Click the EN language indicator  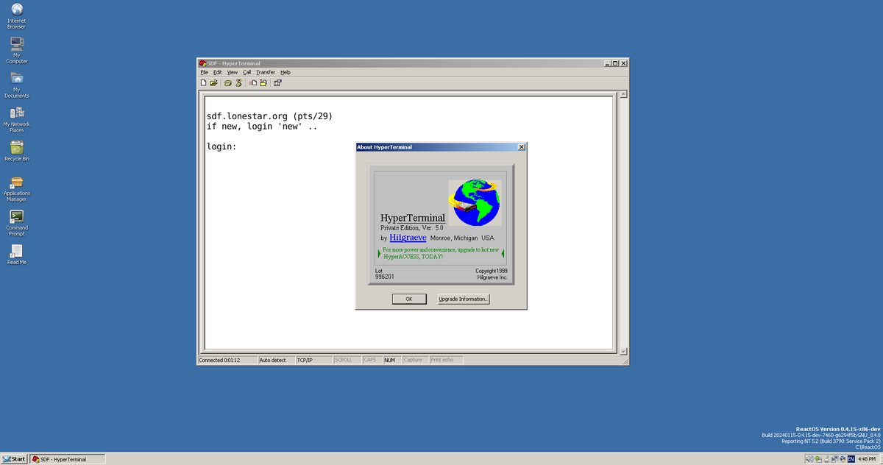coord(851,459)
